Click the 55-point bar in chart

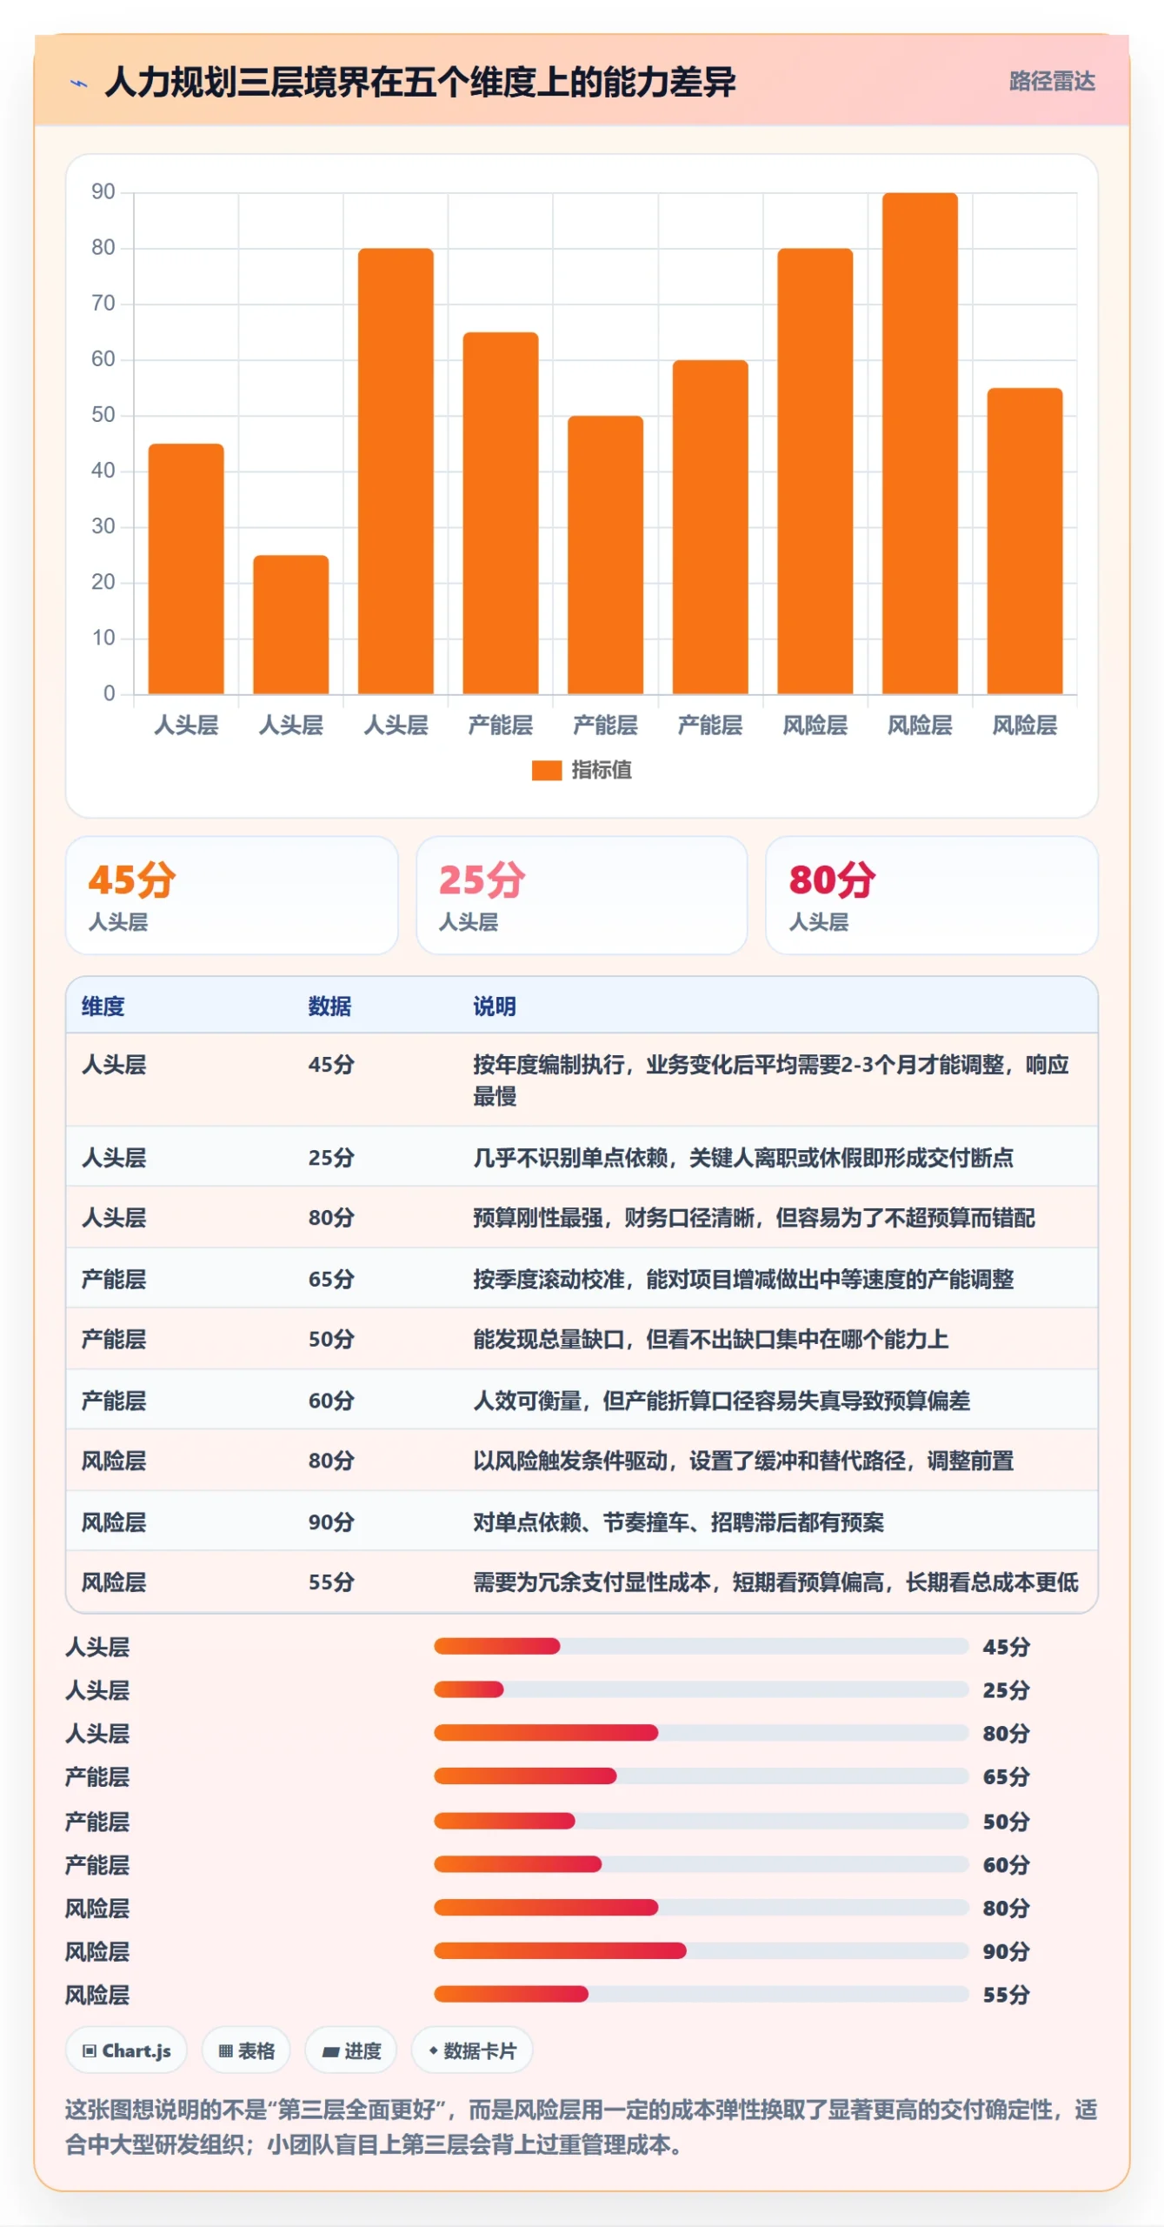[x=1025, y=541]
